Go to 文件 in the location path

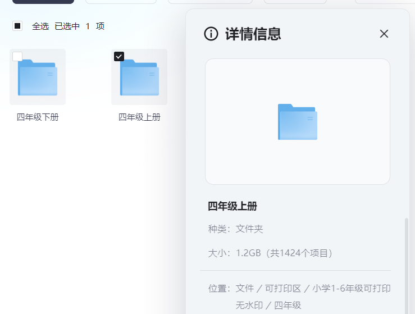click(245, 288)
